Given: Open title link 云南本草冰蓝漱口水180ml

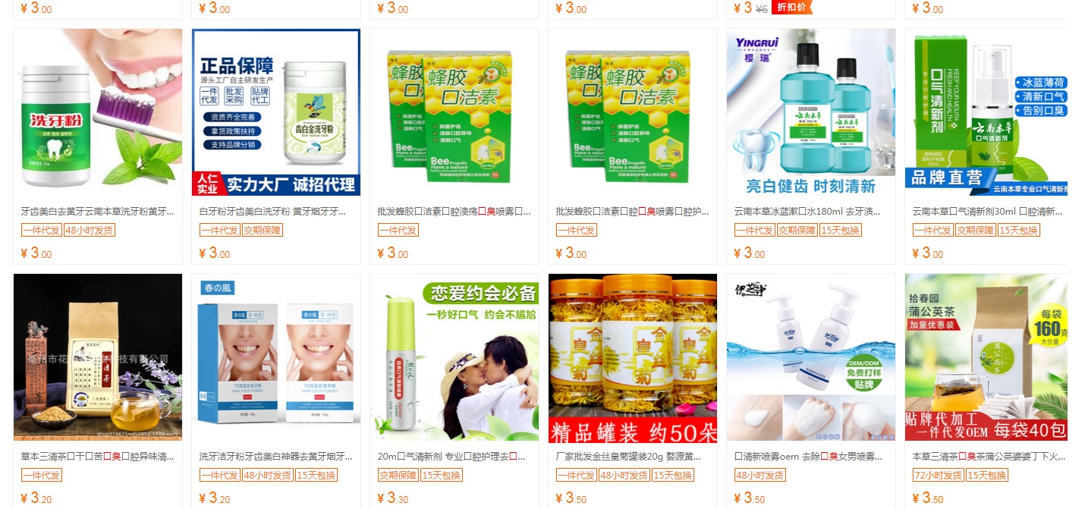Looking at the screenshot, I should (x=808, y=212).
